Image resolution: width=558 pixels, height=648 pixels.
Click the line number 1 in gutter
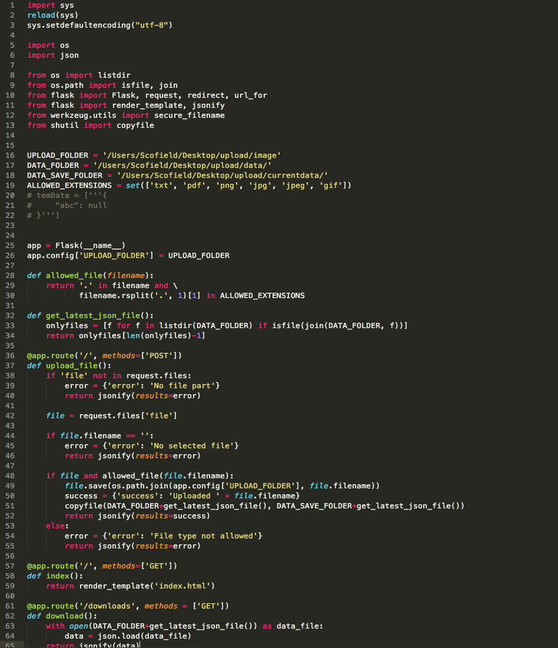(x=12, y=5)
